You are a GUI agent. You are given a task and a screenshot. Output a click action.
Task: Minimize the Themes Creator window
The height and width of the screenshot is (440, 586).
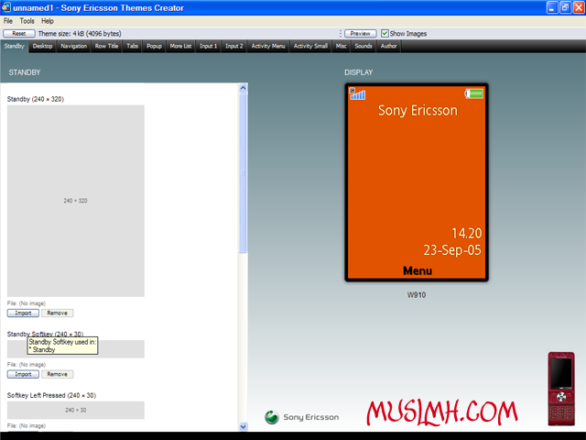pos(552,7)
